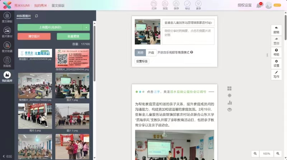Click the 撤销 undo button
The height and width of the screenshot is (160, 287).
[x=276, y=30]
